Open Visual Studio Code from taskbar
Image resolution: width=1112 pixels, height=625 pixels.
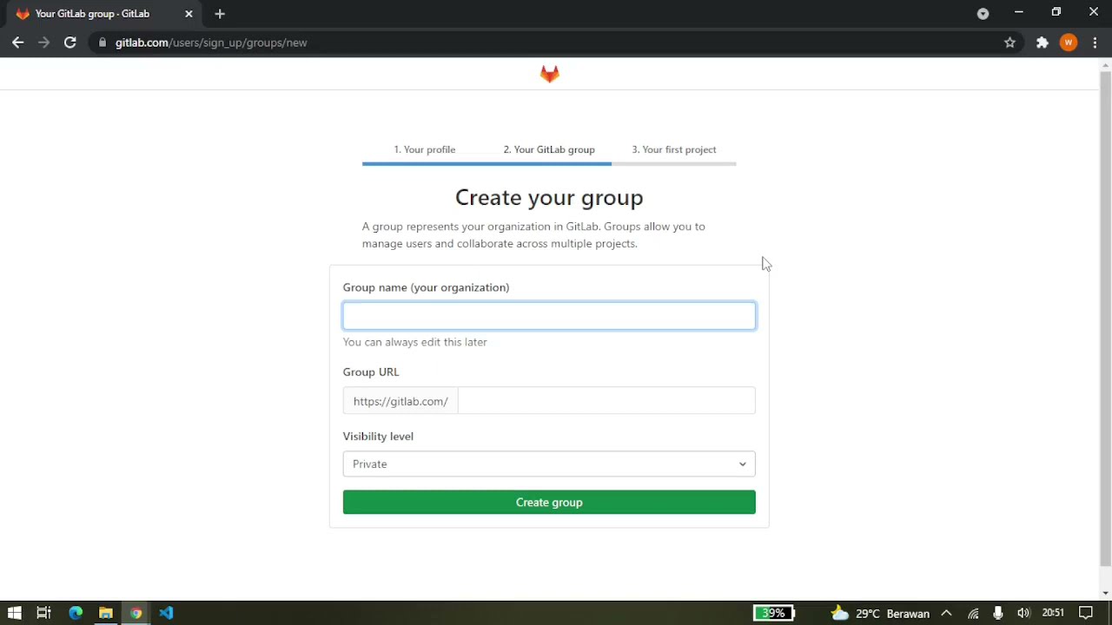click(x=166, y=613)
